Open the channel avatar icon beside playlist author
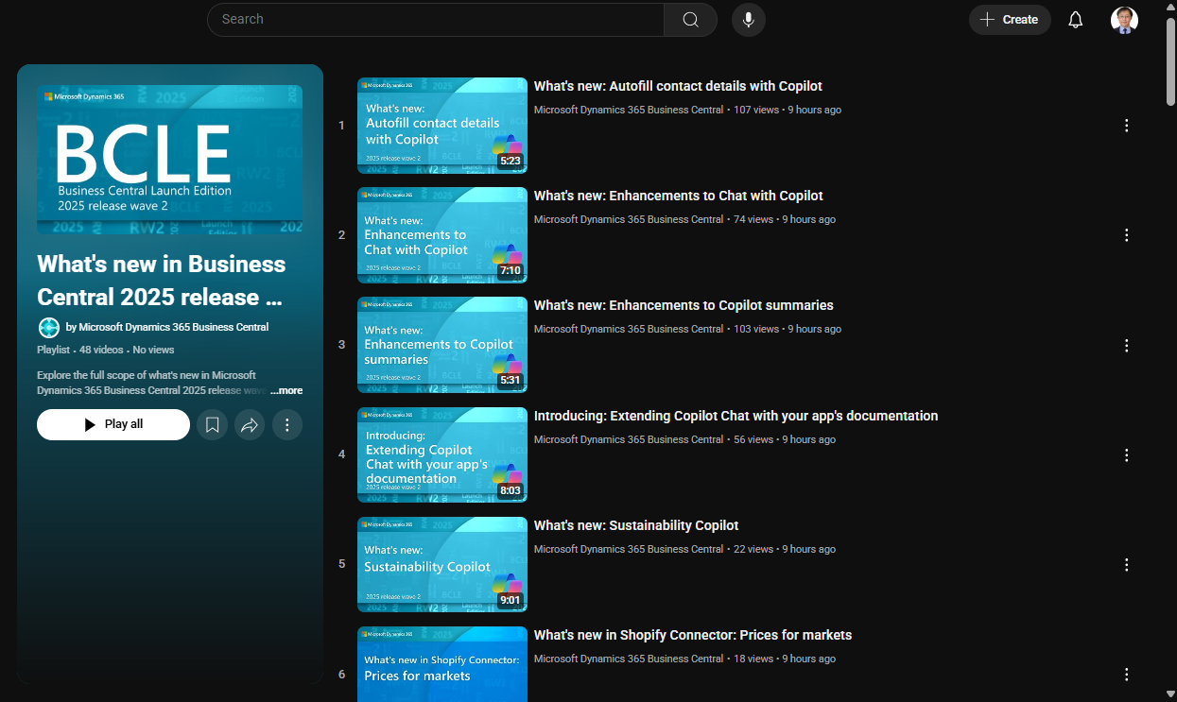Viewport: 1177px width, 702px height. point(49,328)
